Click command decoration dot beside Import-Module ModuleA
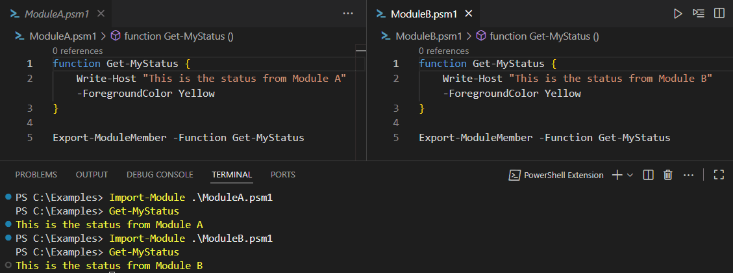Screen dimensions: 733x273 tap(8, 197)
